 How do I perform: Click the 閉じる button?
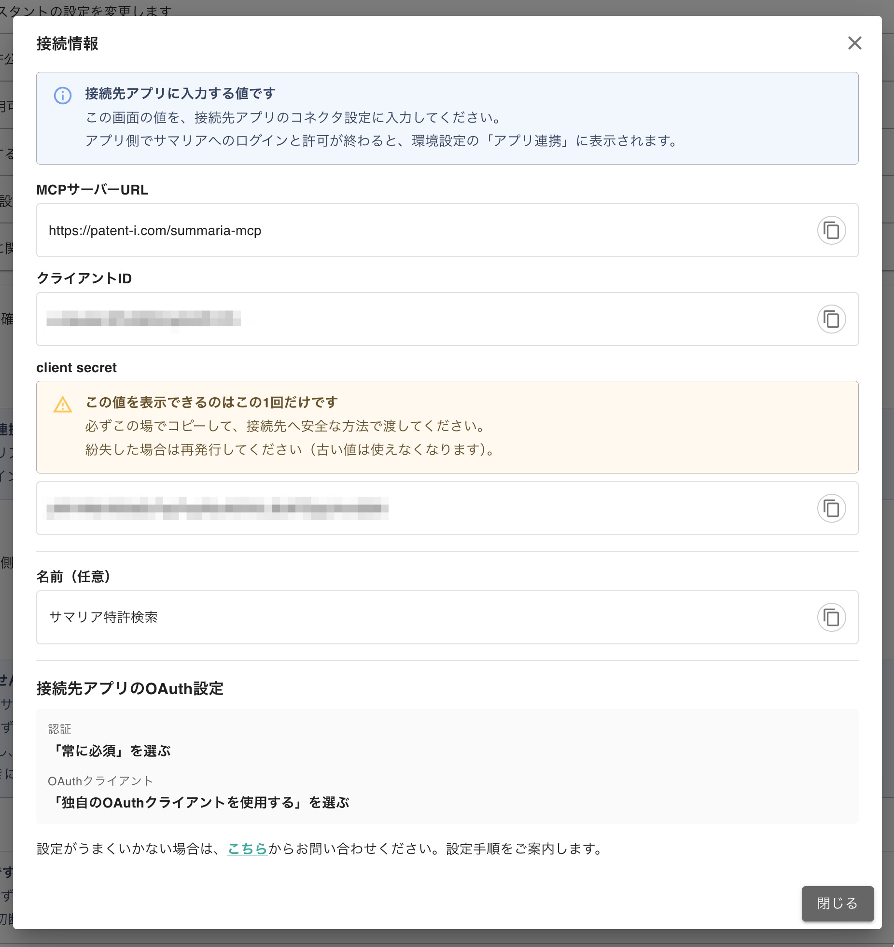tap(838, 904)
